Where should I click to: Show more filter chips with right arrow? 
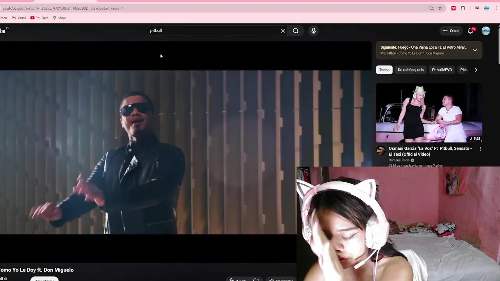click(x=476, y=70)
